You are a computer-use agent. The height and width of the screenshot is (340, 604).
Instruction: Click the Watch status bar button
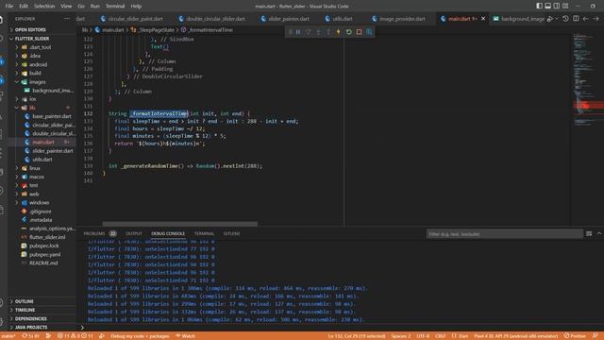coord(186,336)
